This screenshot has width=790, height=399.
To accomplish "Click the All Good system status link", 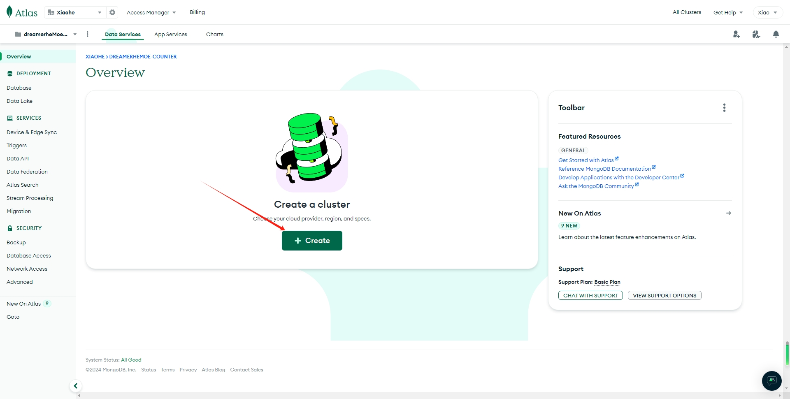I will click(131, 360).
